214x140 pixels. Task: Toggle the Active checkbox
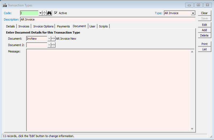click(56, 13)
